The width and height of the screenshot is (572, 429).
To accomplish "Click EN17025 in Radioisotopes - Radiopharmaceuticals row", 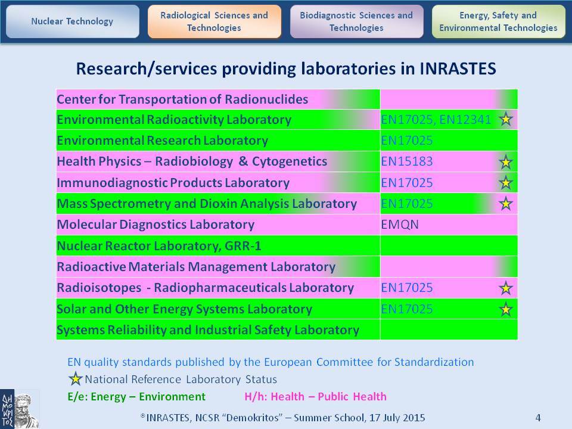I will (407, 287).
